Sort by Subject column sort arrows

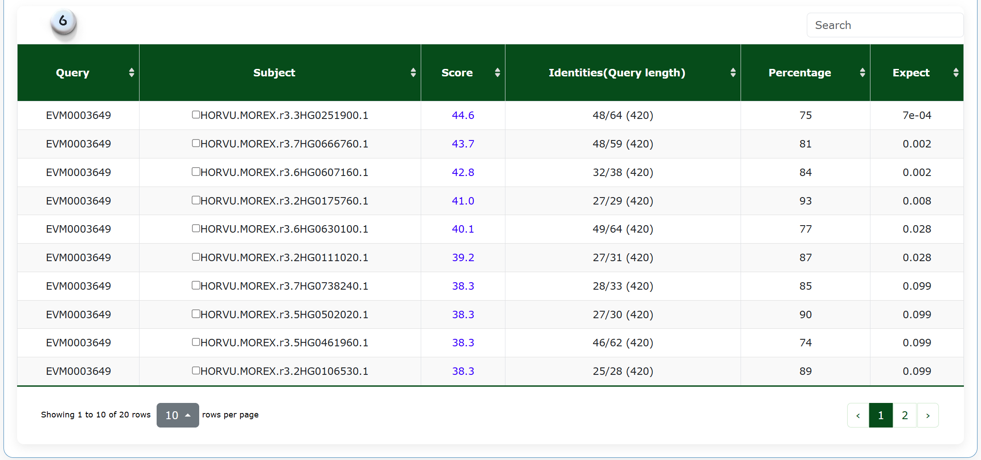413,73
